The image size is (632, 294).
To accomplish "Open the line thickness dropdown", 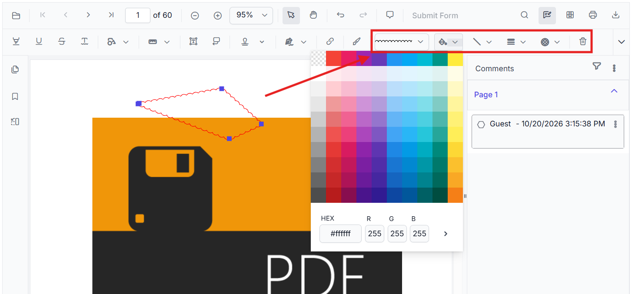I will click(x=516, y=42).
